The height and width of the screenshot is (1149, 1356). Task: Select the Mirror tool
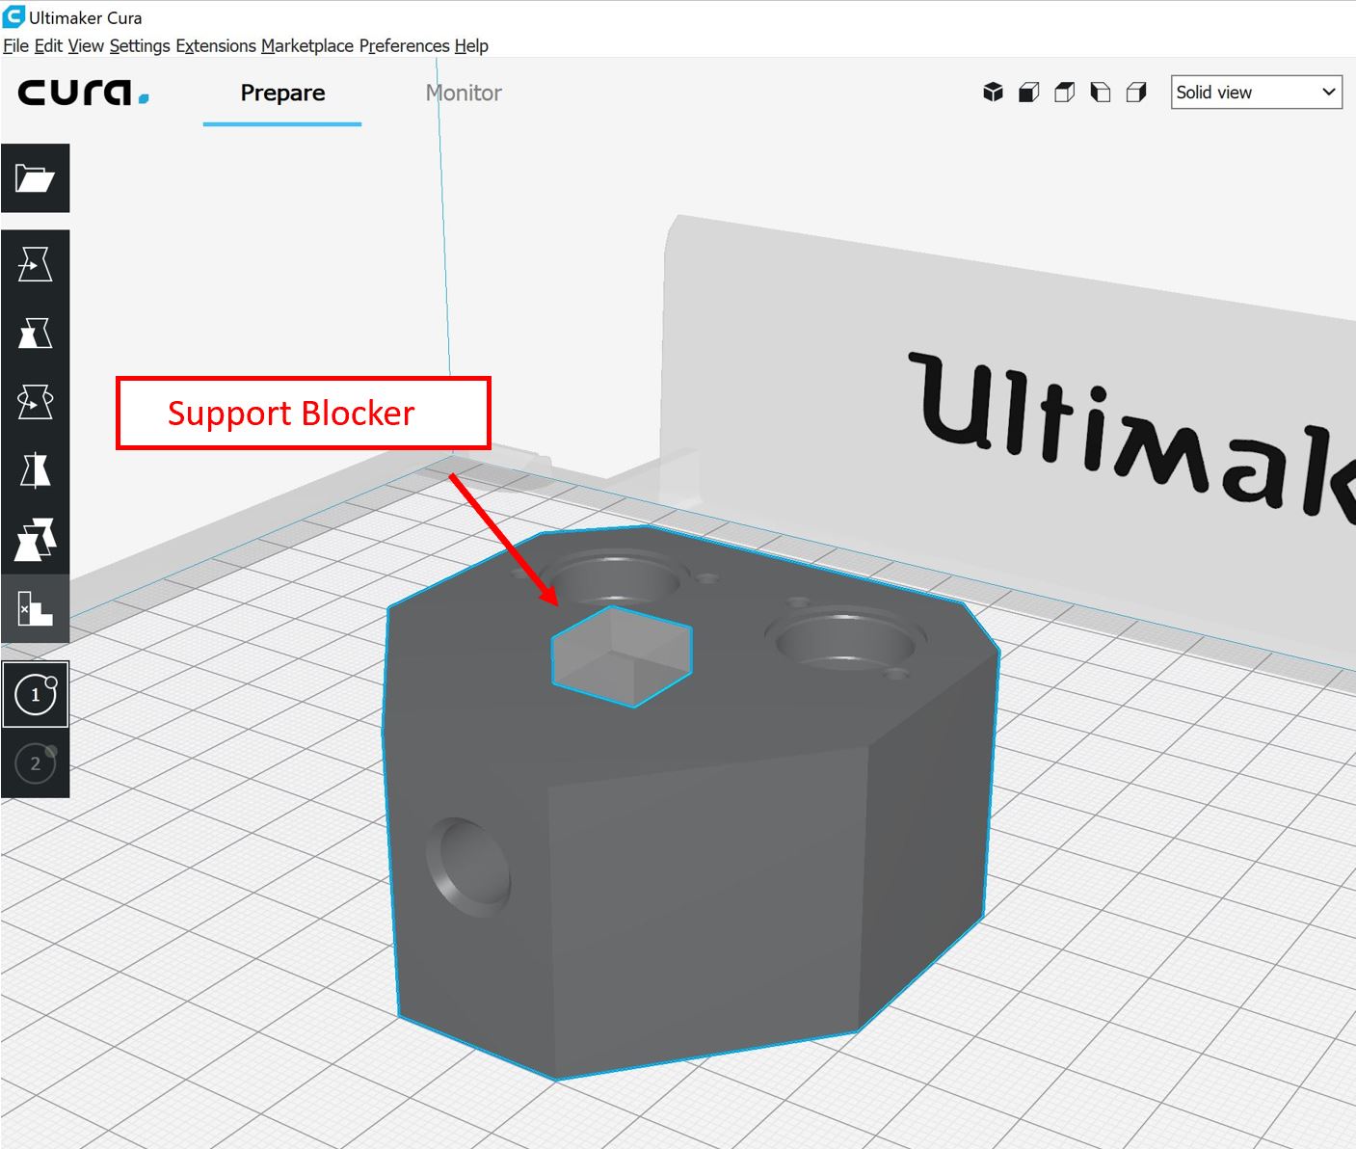[x=35, y=470]
